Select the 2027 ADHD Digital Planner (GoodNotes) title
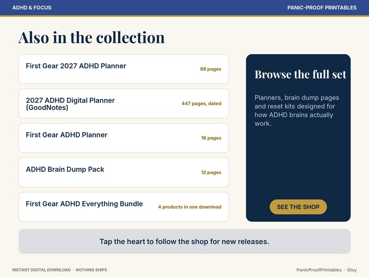The width and height of the screenshot is (369, 277). click(70, 104)
